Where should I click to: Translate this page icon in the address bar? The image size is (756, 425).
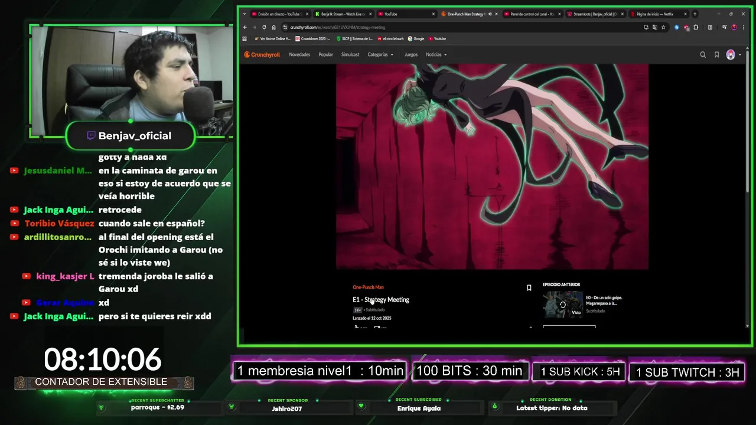click(654, 27)
